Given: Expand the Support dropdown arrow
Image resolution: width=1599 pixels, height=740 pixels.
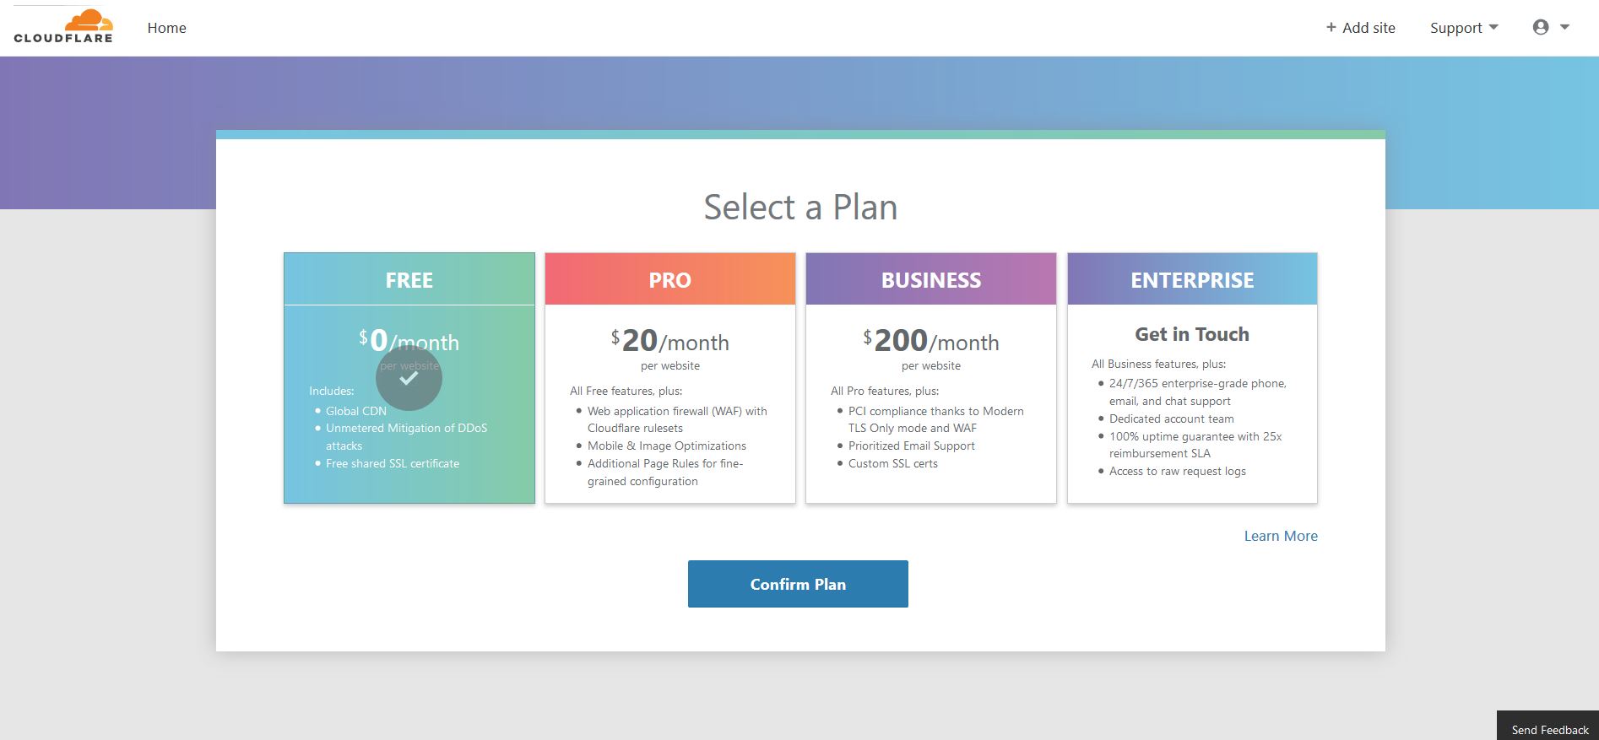Looking at the screenshot, I should (1493, 27).
